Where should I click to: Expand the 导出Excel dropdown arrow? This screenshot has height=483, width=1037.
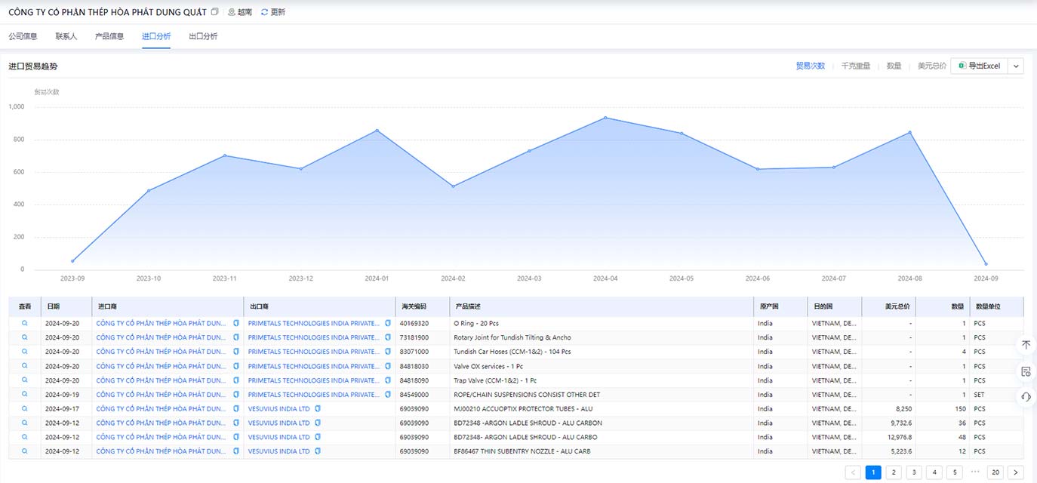tap(1016, 66)
